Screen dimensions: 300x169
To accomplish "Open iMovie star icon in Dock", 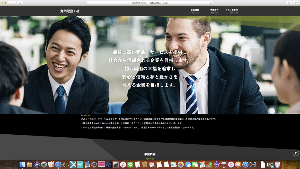I will pyautogui.click(x=217, y=164).
